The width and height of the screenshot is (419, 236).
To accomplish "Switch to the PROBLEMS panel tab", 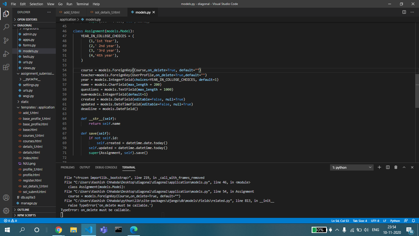I will (67, 167).
